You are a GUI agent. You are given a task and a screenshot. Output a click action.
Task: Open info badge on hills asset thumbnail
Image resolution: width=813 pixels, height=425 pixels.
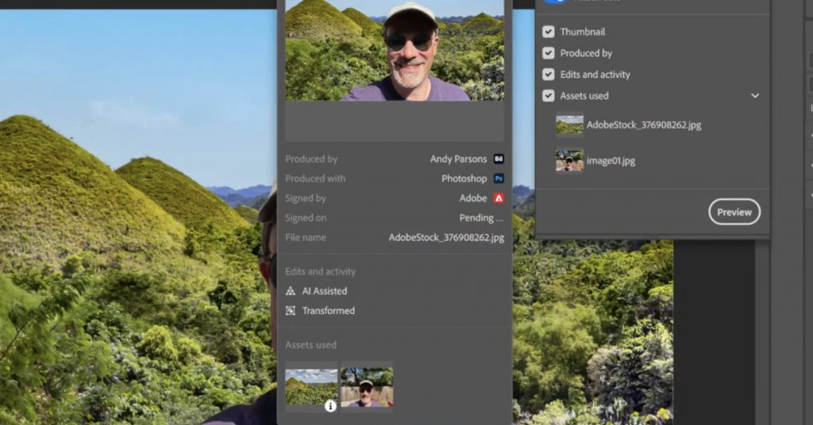coord(330,406)
